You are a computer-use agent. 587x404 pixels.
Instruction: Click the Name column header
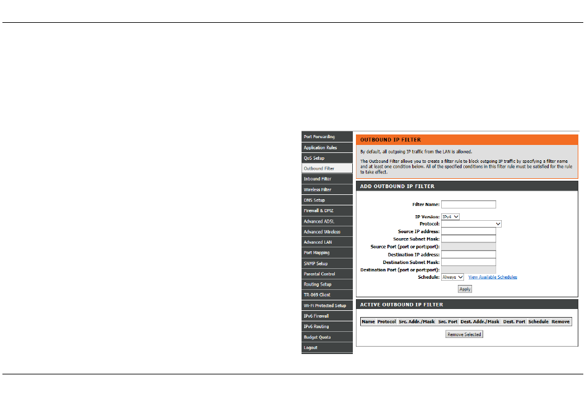tap(368, 322)
